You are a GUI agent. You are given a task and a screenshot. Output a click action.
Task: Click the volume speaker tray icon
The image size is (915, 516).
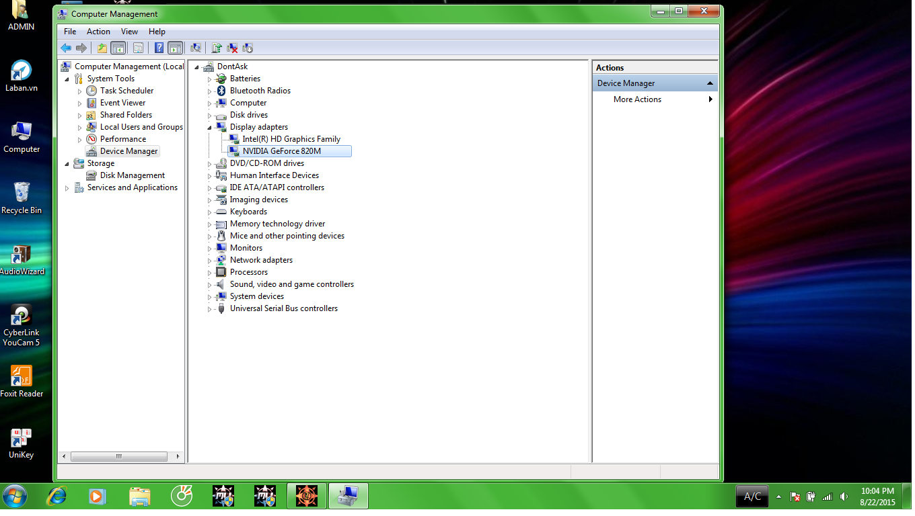[844, 497]
